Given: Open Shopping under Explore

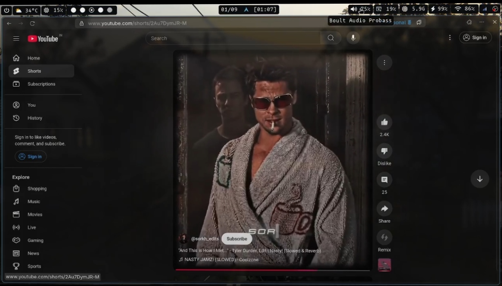Looking at the screenshot, I should [41, 188].
